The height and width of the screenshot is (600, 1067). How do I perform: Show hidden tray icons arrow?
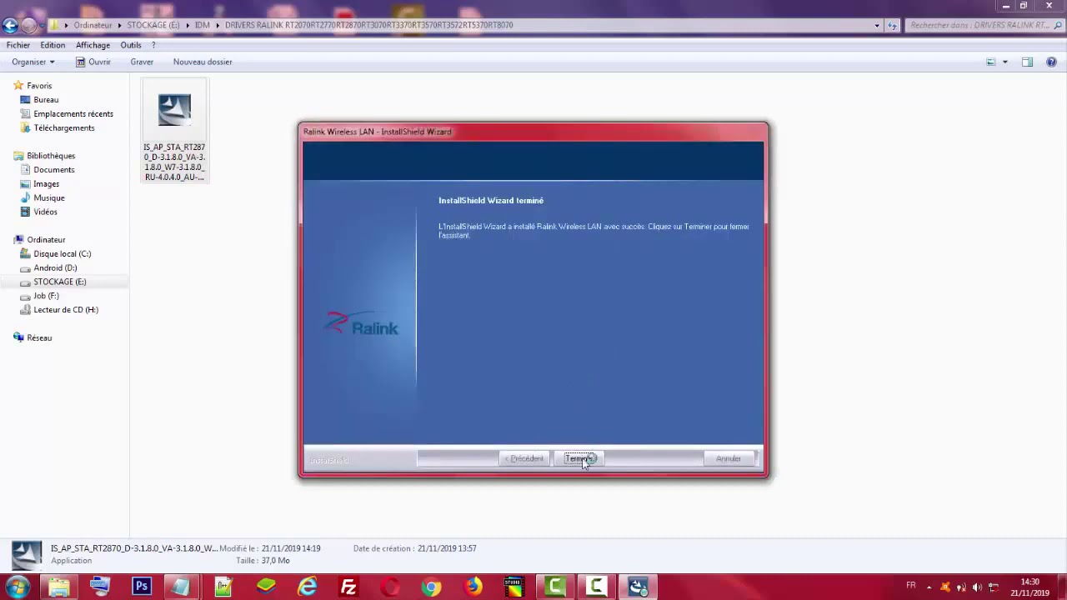[929, 587]
